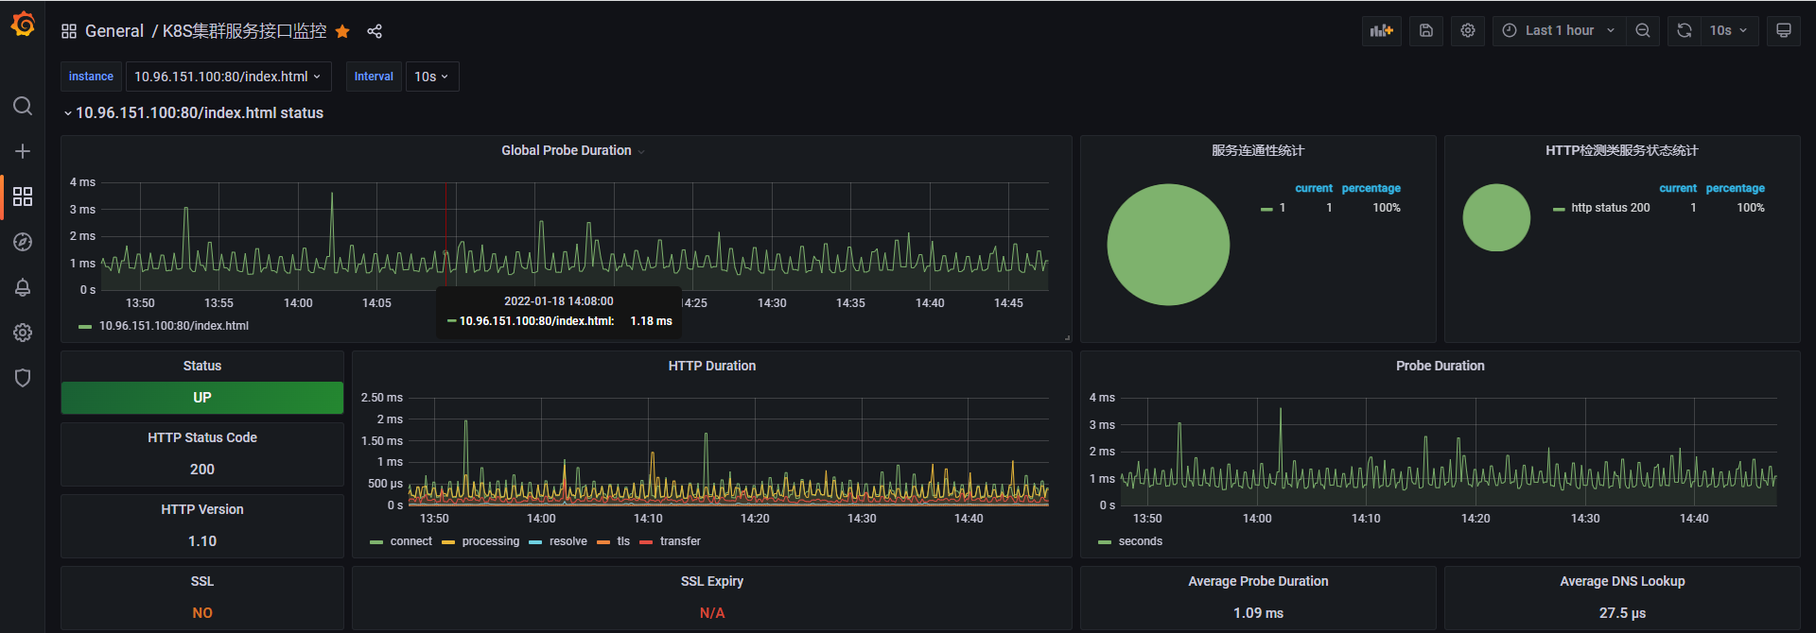
Task: Click the N/A value in SSL Expiry
Action: click(x=712, y=613)
